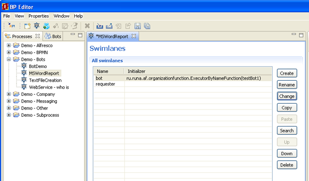Viewport: 309px width, 181px height.
Task: Select 'Demo - Messaging' folder label
Action: [39, 101]
